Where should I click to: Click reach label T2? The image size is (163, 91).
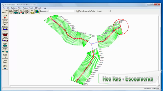(x=88, y=54)
